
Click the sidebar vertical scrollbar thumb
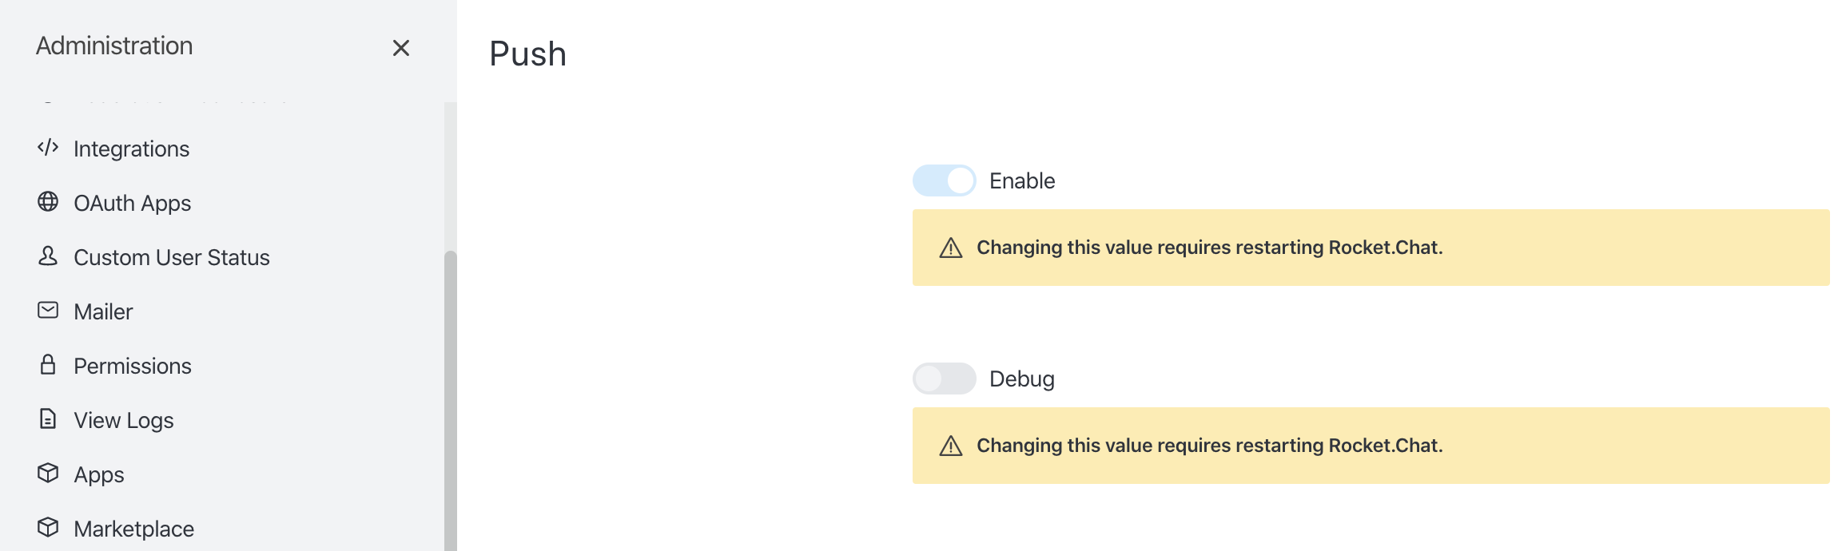click(451, 399)
